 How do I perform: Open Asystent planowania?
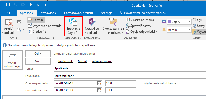click(45, 26)
